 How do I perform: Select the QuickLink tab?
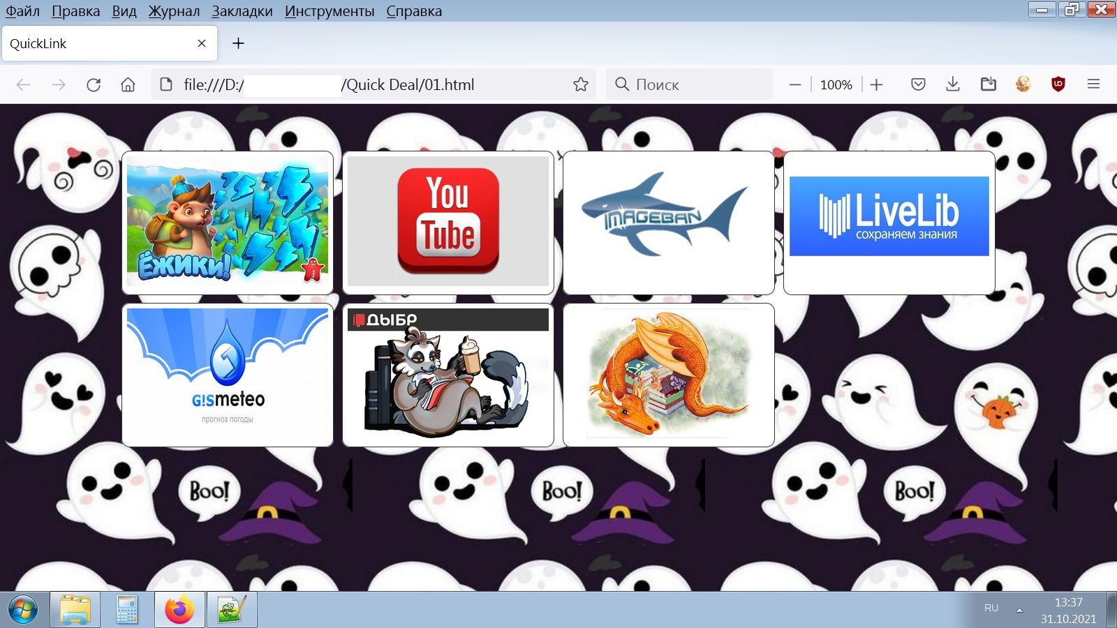point(110,43)
